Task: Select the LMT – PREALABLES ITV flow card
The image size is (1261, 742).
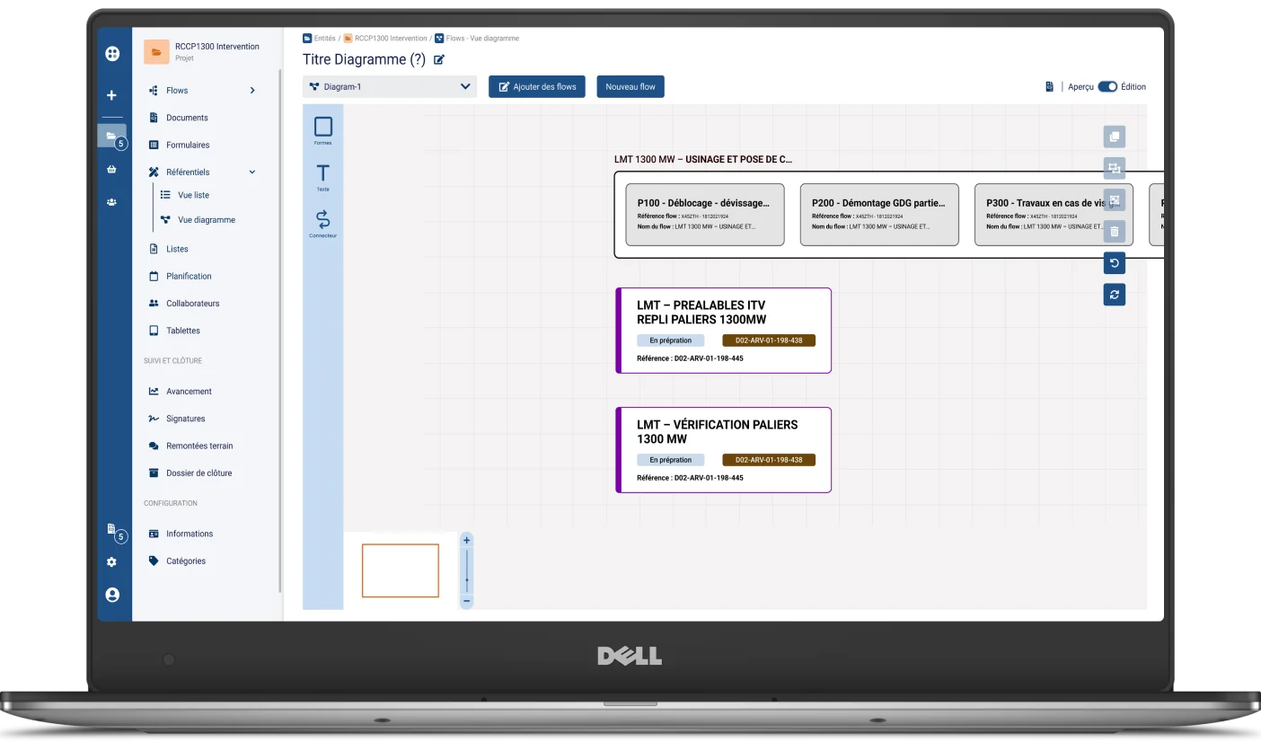Action: [724, 331]
